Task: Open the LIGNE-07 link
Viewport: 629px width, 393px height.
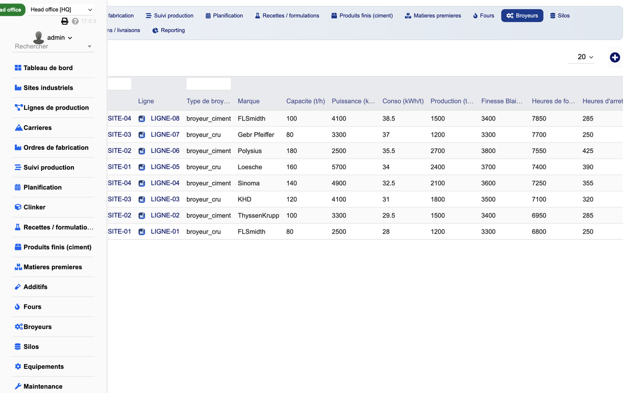Action: click(165, 135)
